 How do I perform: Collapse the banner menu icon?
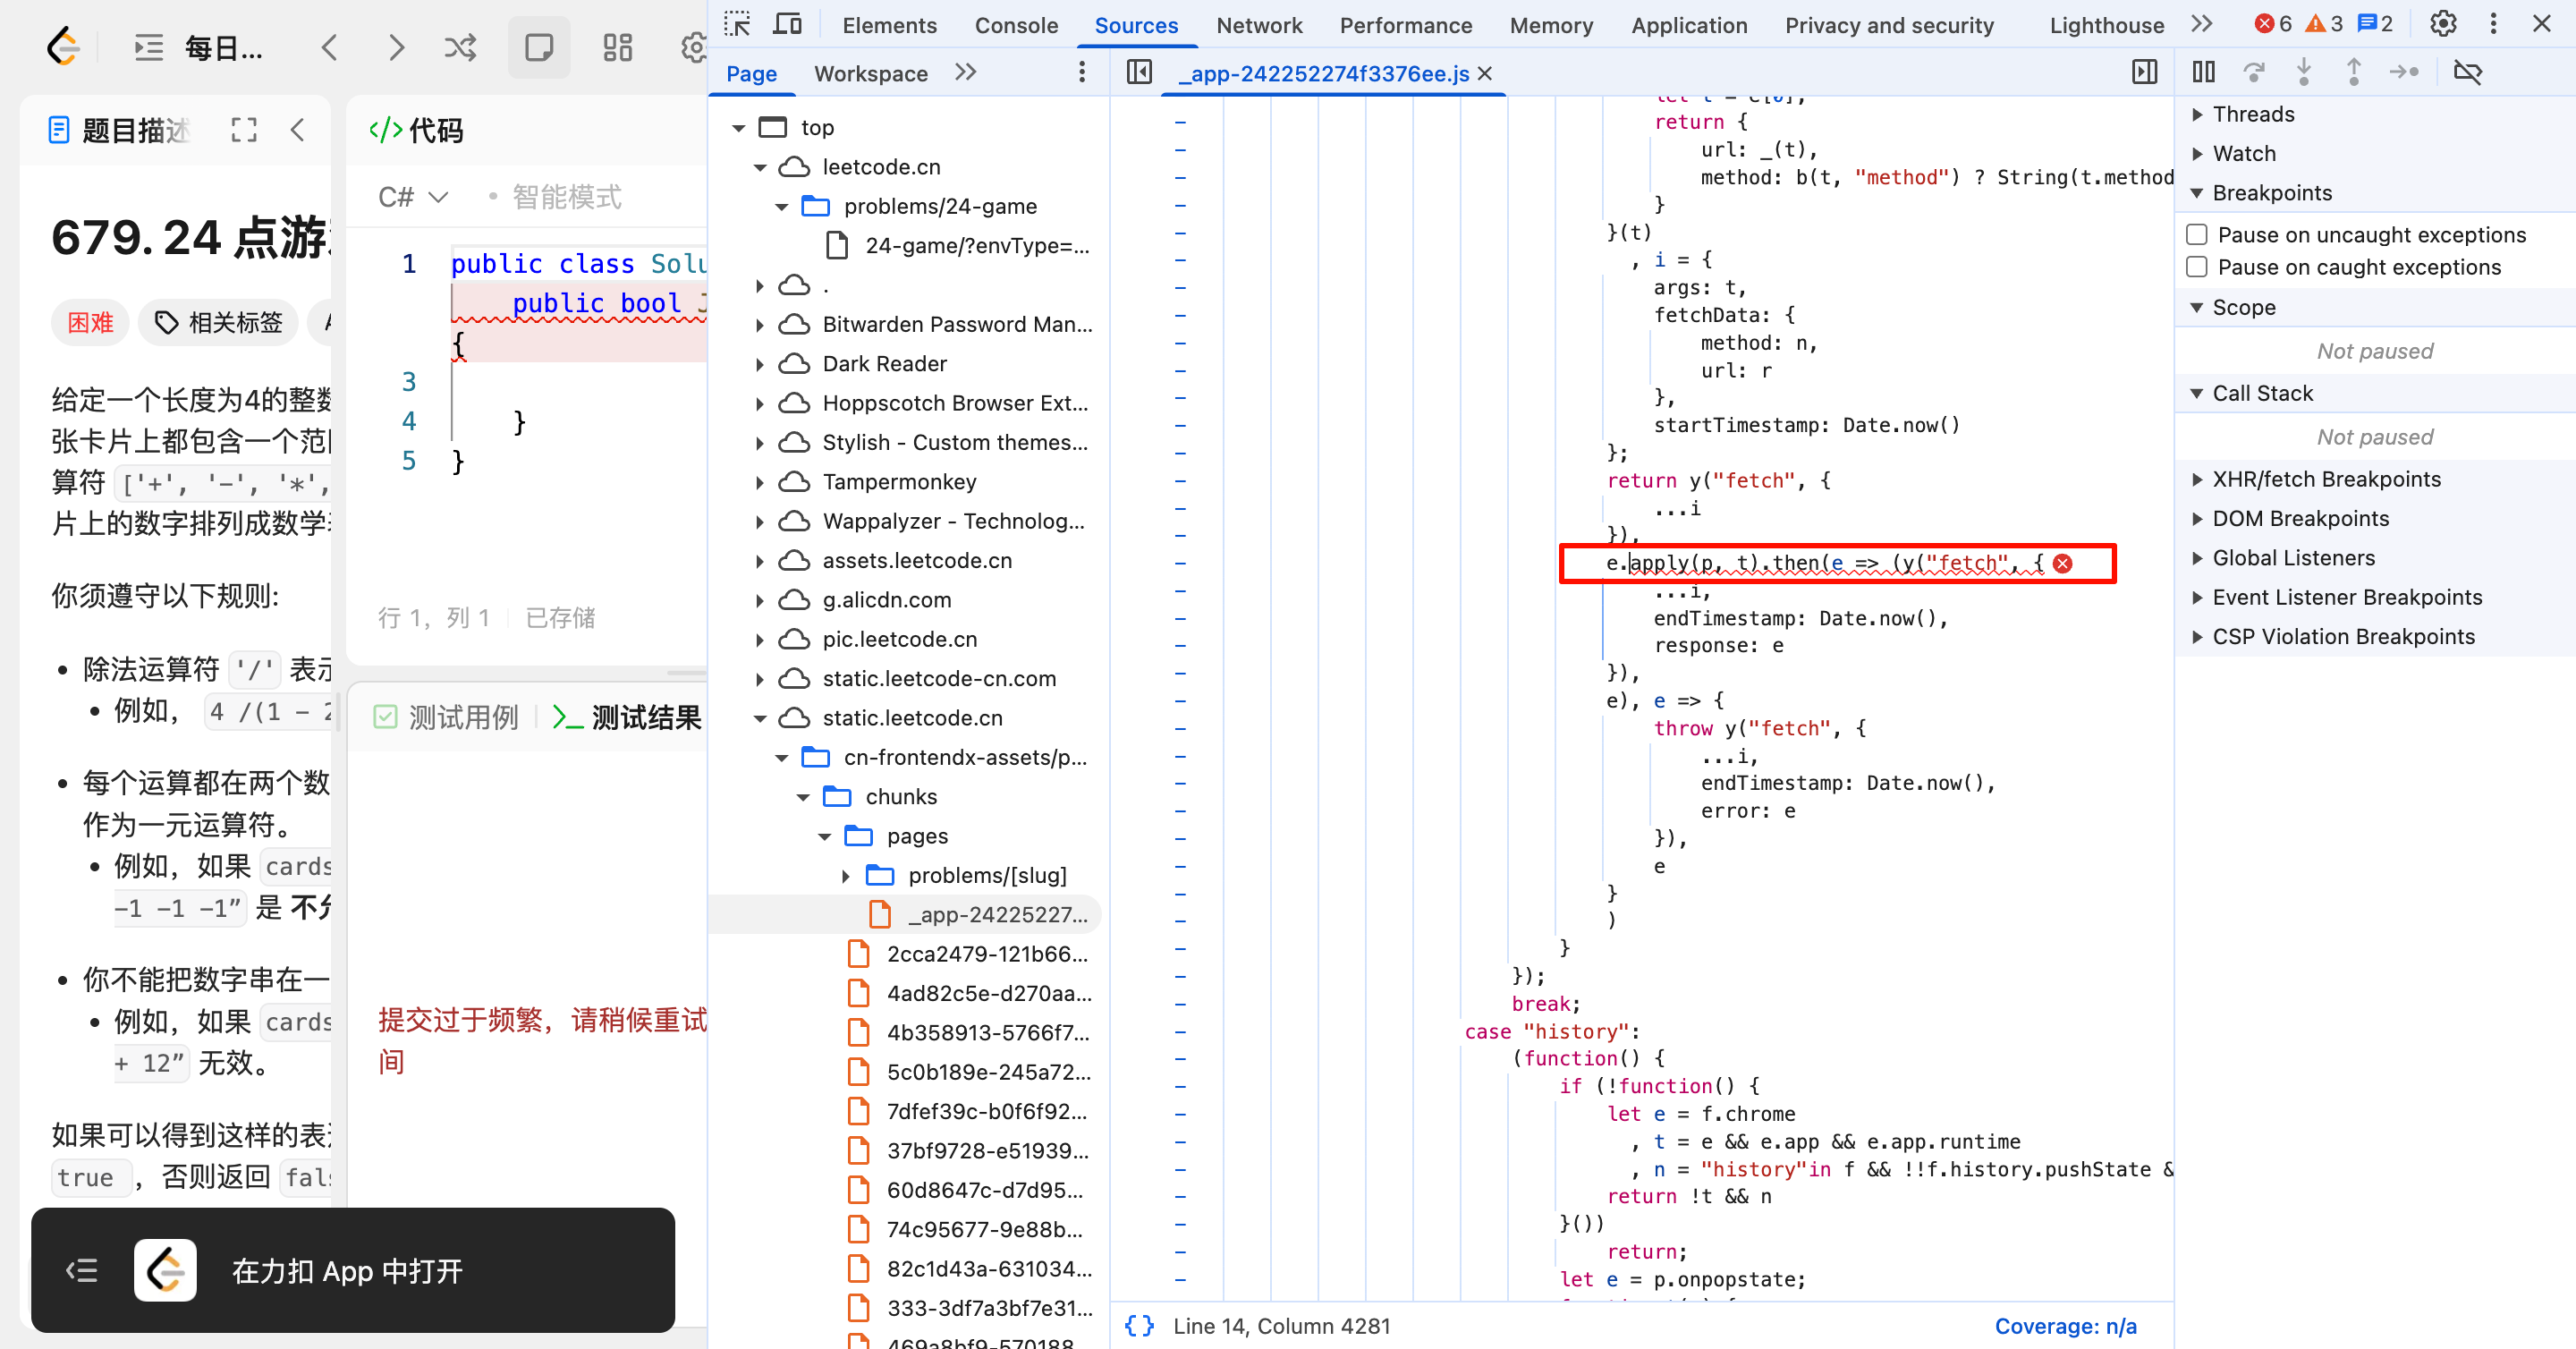coord(82,1271)
